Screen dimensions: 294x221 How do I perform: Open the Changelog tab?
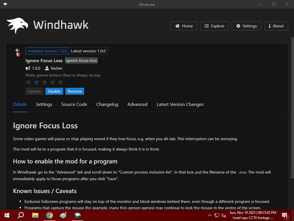tap(107, 104)
